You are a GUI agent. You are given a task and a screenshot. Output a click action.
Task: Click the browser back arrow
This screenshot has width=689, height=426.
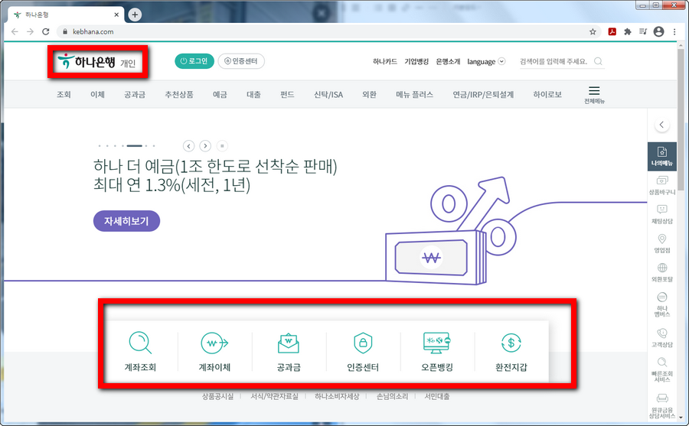15,31
